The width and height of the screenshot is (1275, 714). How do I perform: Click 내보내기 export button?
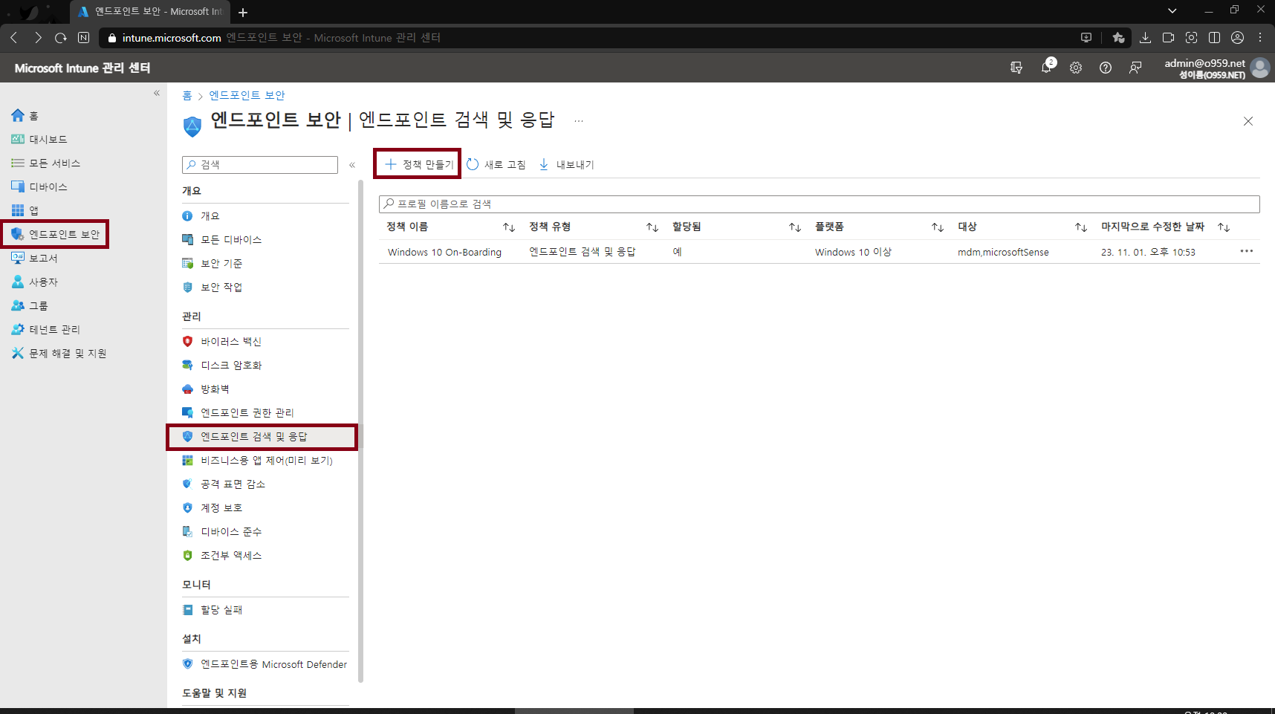pos(567,164)
